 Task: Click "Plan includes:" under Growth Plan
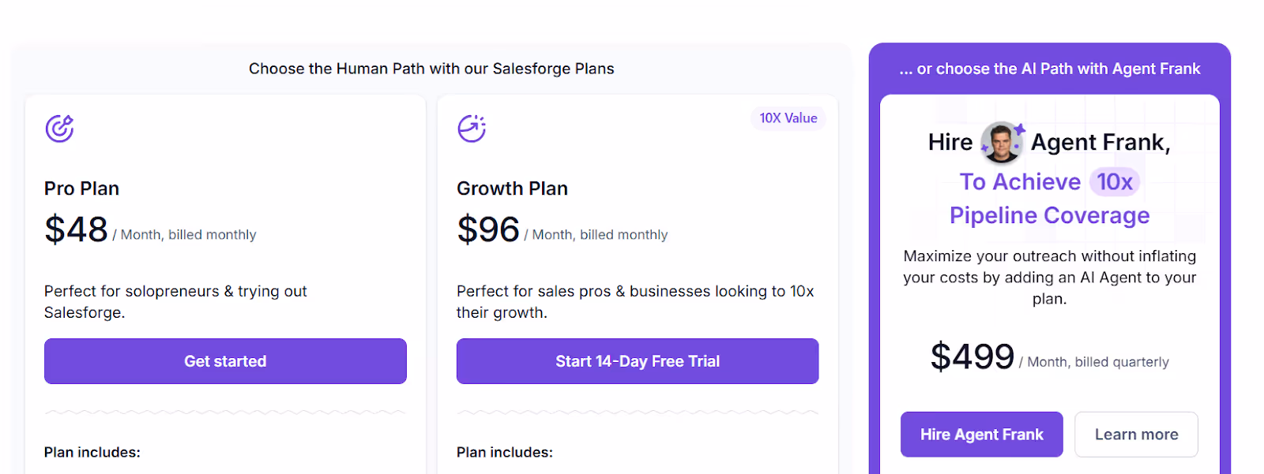(x=505, y=453)
